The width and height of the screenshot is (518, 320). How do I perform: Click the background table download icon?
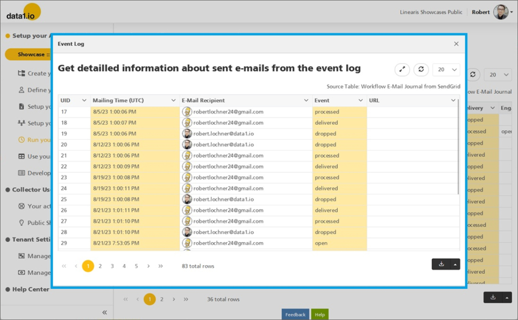[x=493, y=297]
